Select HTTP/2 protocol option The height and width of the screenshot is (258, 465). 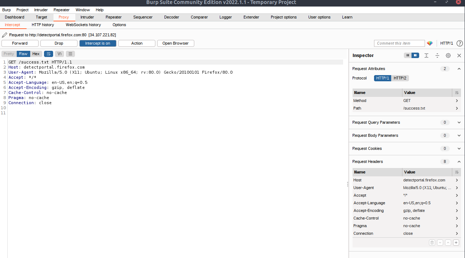[x=400, y=78]
